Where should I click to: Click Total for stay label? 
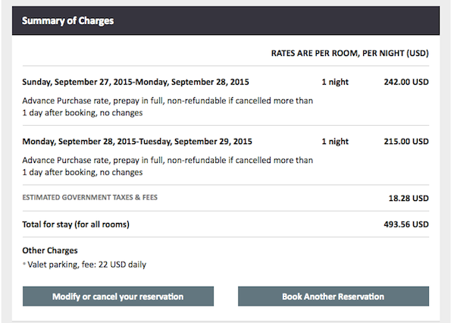click(76, 224)
